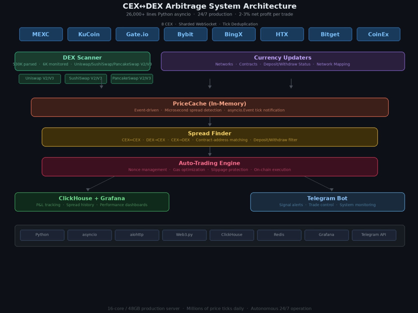Select the Grafana tech tag
Image resolution: width=418 pixels, height=313 pixels.
click(326, 235)
